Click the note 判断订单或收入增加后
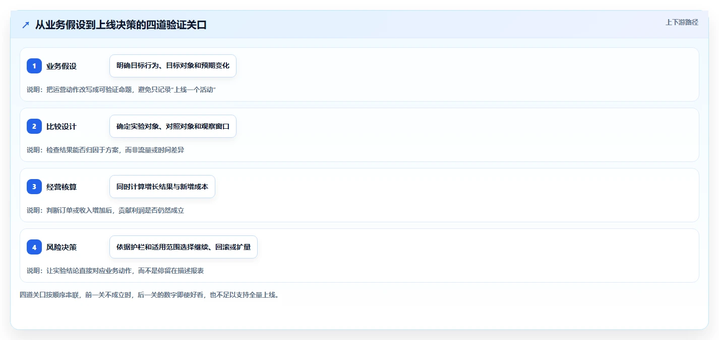Screen dimensions: 719x340 pyautogui.click(x=105, y=210)
